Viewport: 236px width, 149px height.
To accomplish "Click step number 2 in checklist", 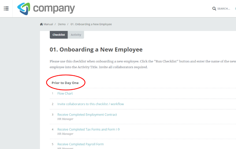I will pyautogui.click(x=53, y=104).
